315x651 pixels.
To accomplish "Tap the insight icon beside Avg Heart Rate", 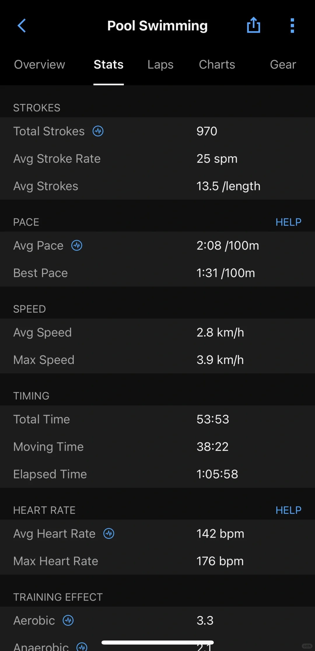I will pyautogui.click(x=109, y=534).
